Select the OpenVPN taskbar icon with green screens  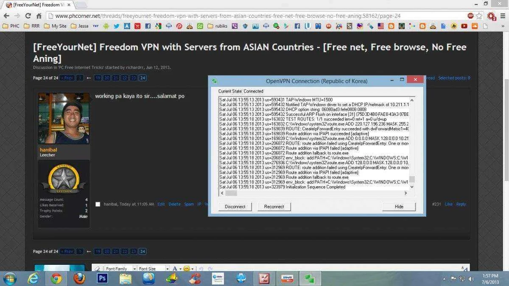tap(310, 279)
